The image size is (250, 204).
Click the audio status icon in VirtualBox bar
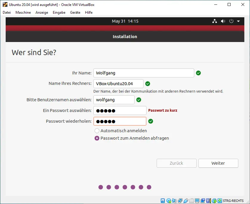click(175, 201)
